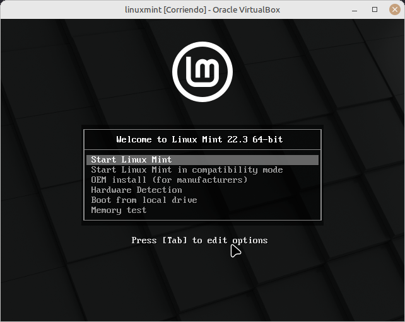Maximize the VirtualBox window
This screenshot has height=322, width=405.
click(x=375, y=9)
